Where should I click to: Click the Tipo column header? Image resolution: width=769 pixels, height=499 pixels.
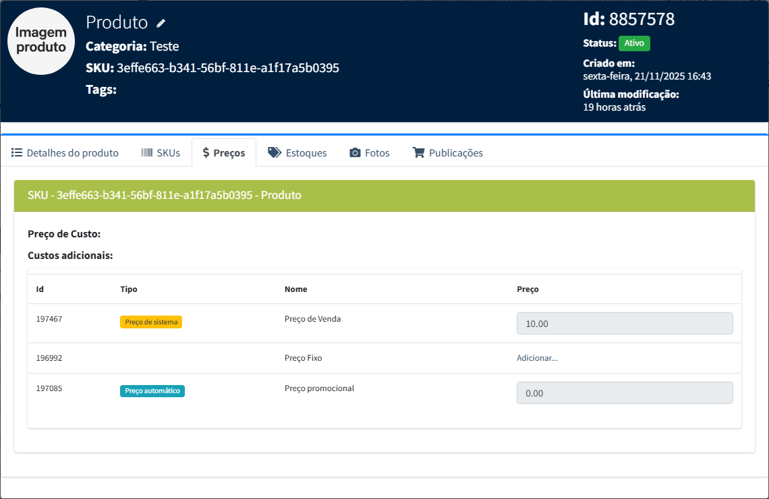pos(128,289)
